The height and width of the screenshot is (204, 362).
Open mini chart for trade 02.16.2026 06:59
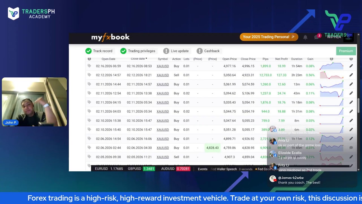pos(331,66)
